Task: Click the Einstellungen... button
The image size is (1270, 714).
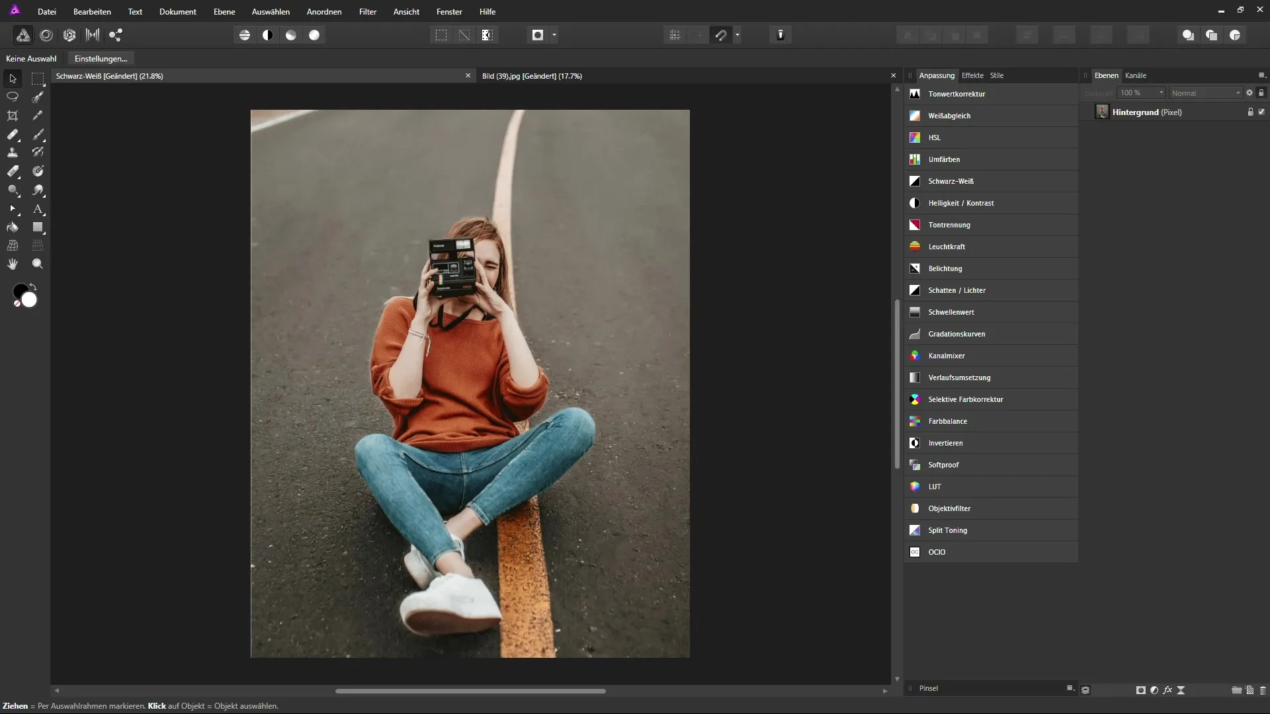Action: (x=101, y=59)
